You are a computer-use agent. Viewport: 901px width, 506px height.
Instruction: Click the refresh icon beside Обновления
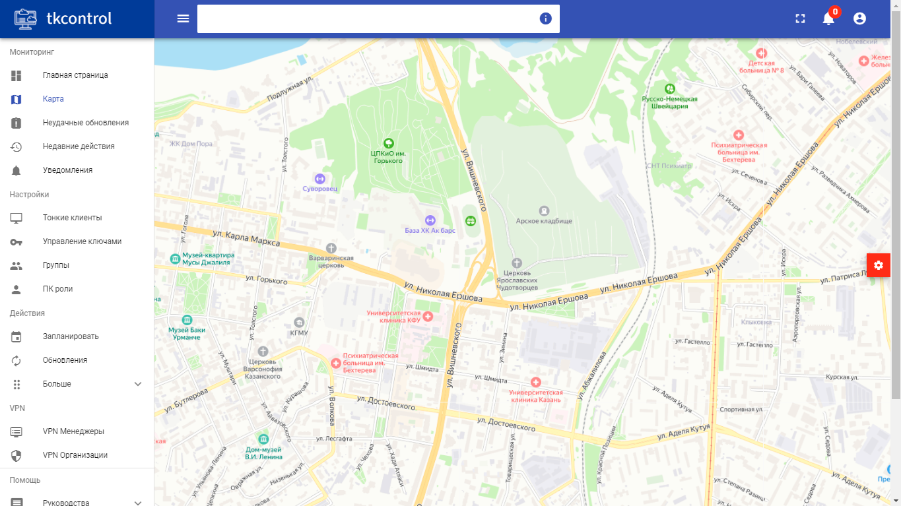click(17, 360)
